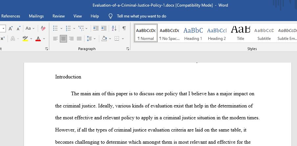Open the Help tab
The width and height of the screenshot is (297, 146).
[x=95, y=16]
